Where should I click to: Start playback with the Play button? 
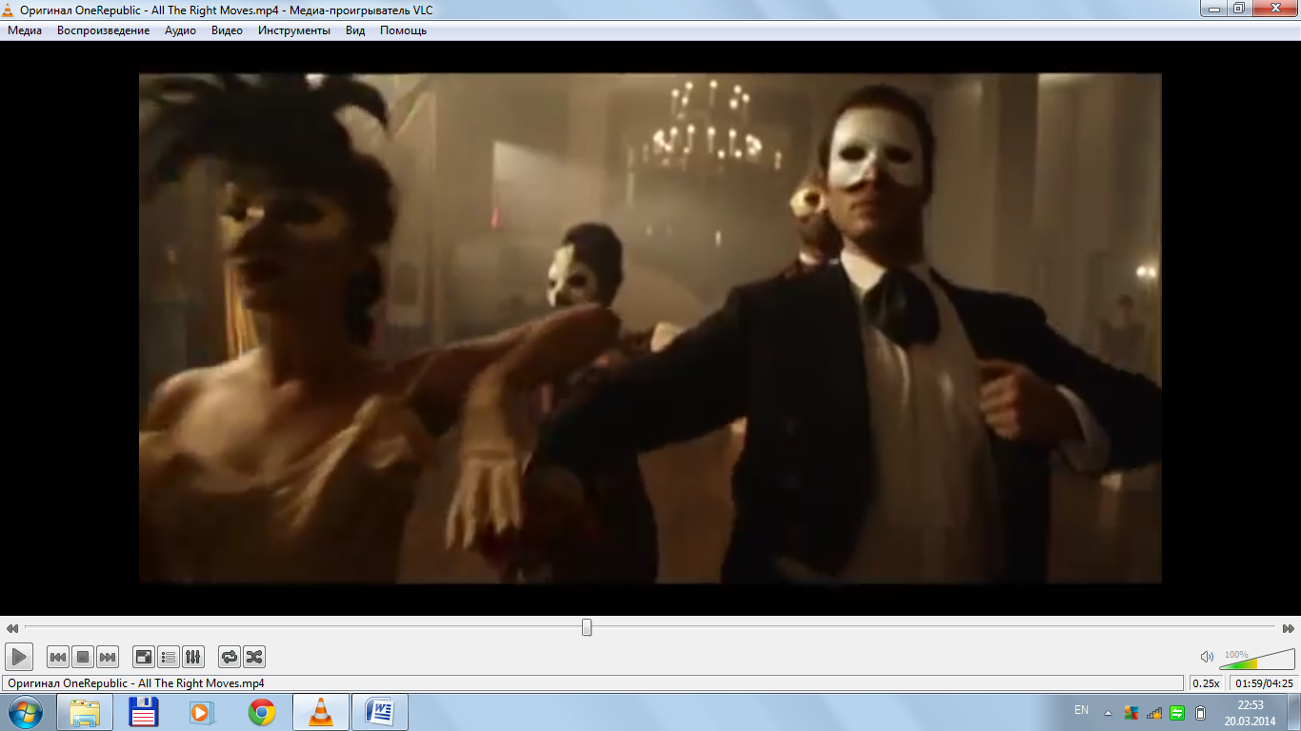click(19, 657)
